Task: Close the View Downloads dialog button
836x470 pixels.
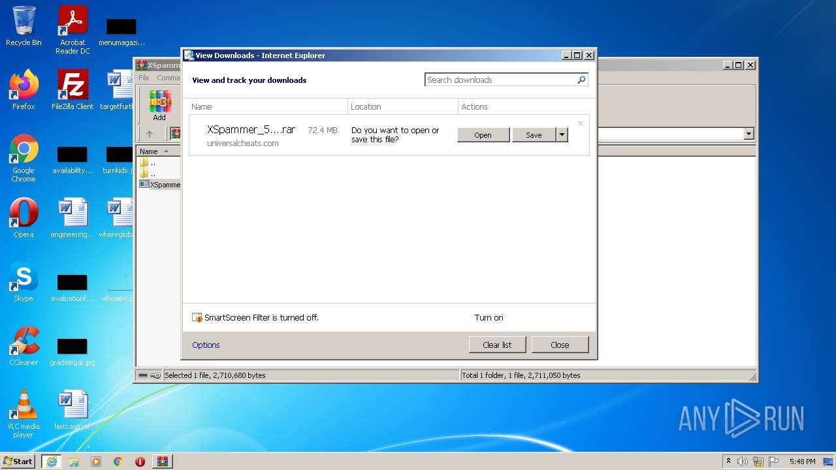Action: point(560,345)
